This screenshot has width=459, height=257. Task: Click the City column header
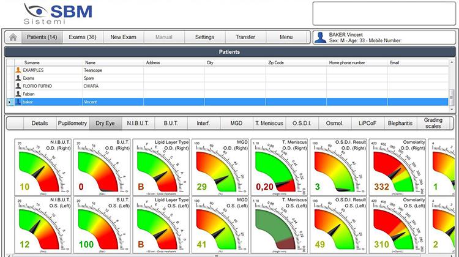pos(235,62)
